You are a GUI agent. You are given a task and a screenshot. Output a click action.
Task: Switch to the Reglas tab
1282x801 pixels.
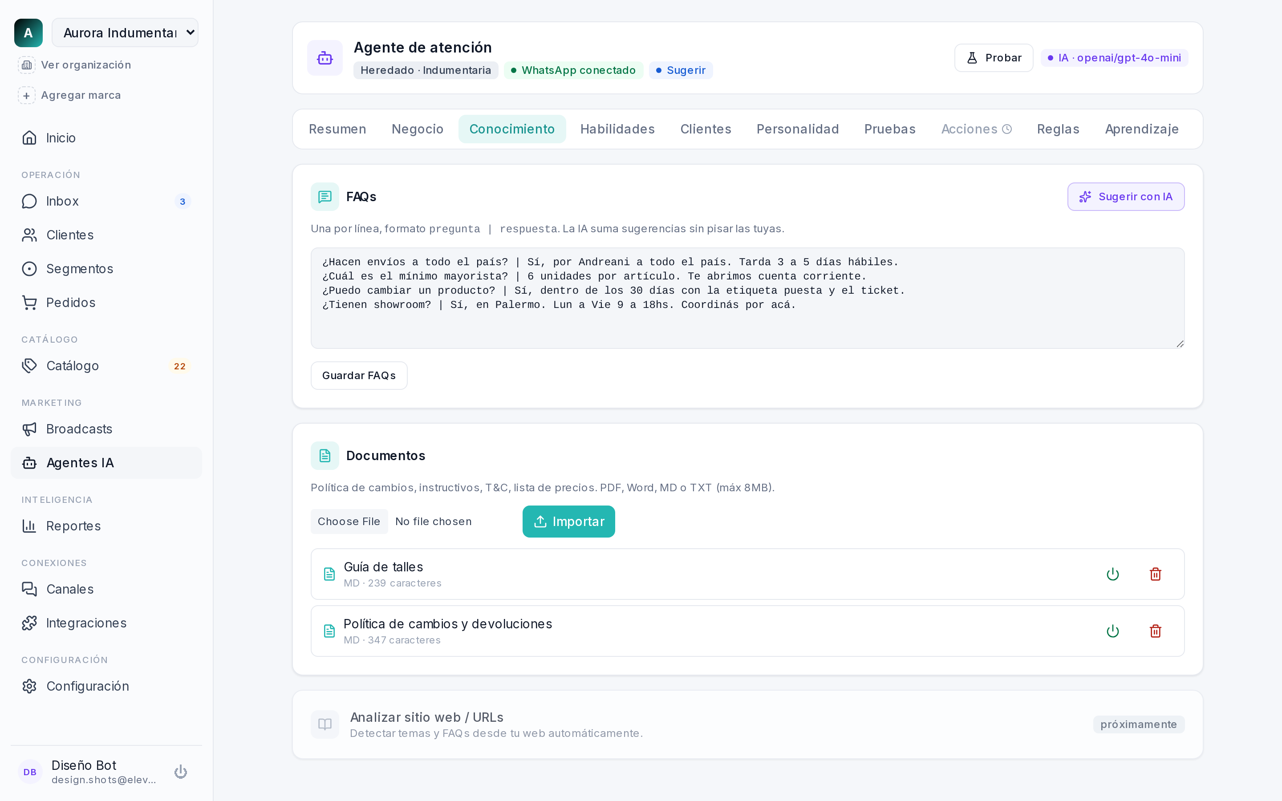tap(1058, 129)
